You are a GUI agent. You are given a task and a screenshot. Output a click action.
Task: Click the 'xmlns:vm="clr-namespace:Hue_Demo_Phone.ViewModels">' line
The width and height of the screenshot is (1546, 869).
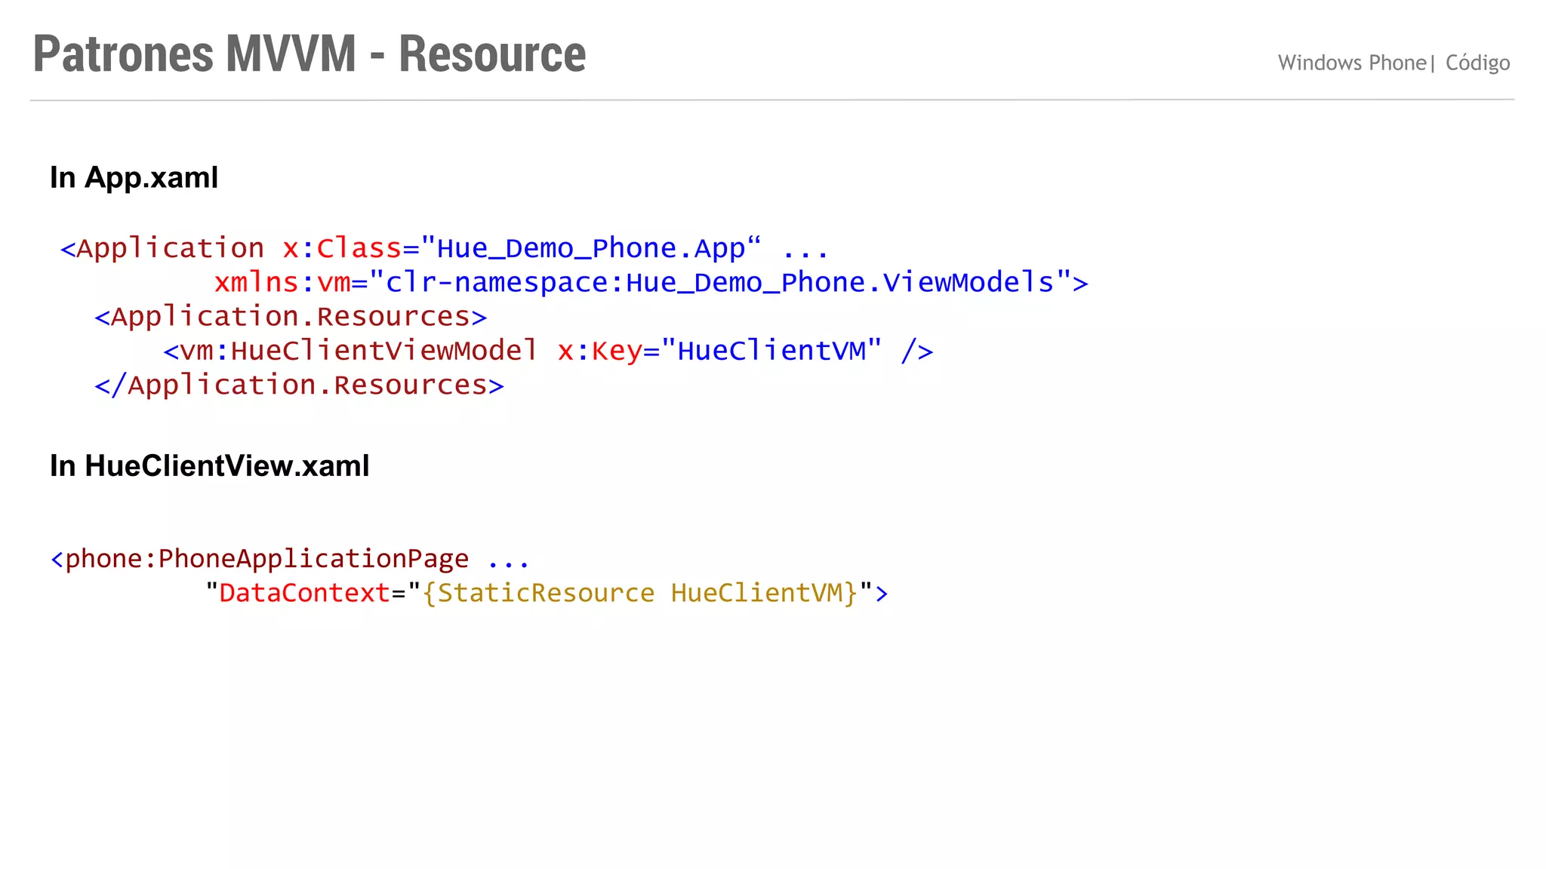click(651, 282)
